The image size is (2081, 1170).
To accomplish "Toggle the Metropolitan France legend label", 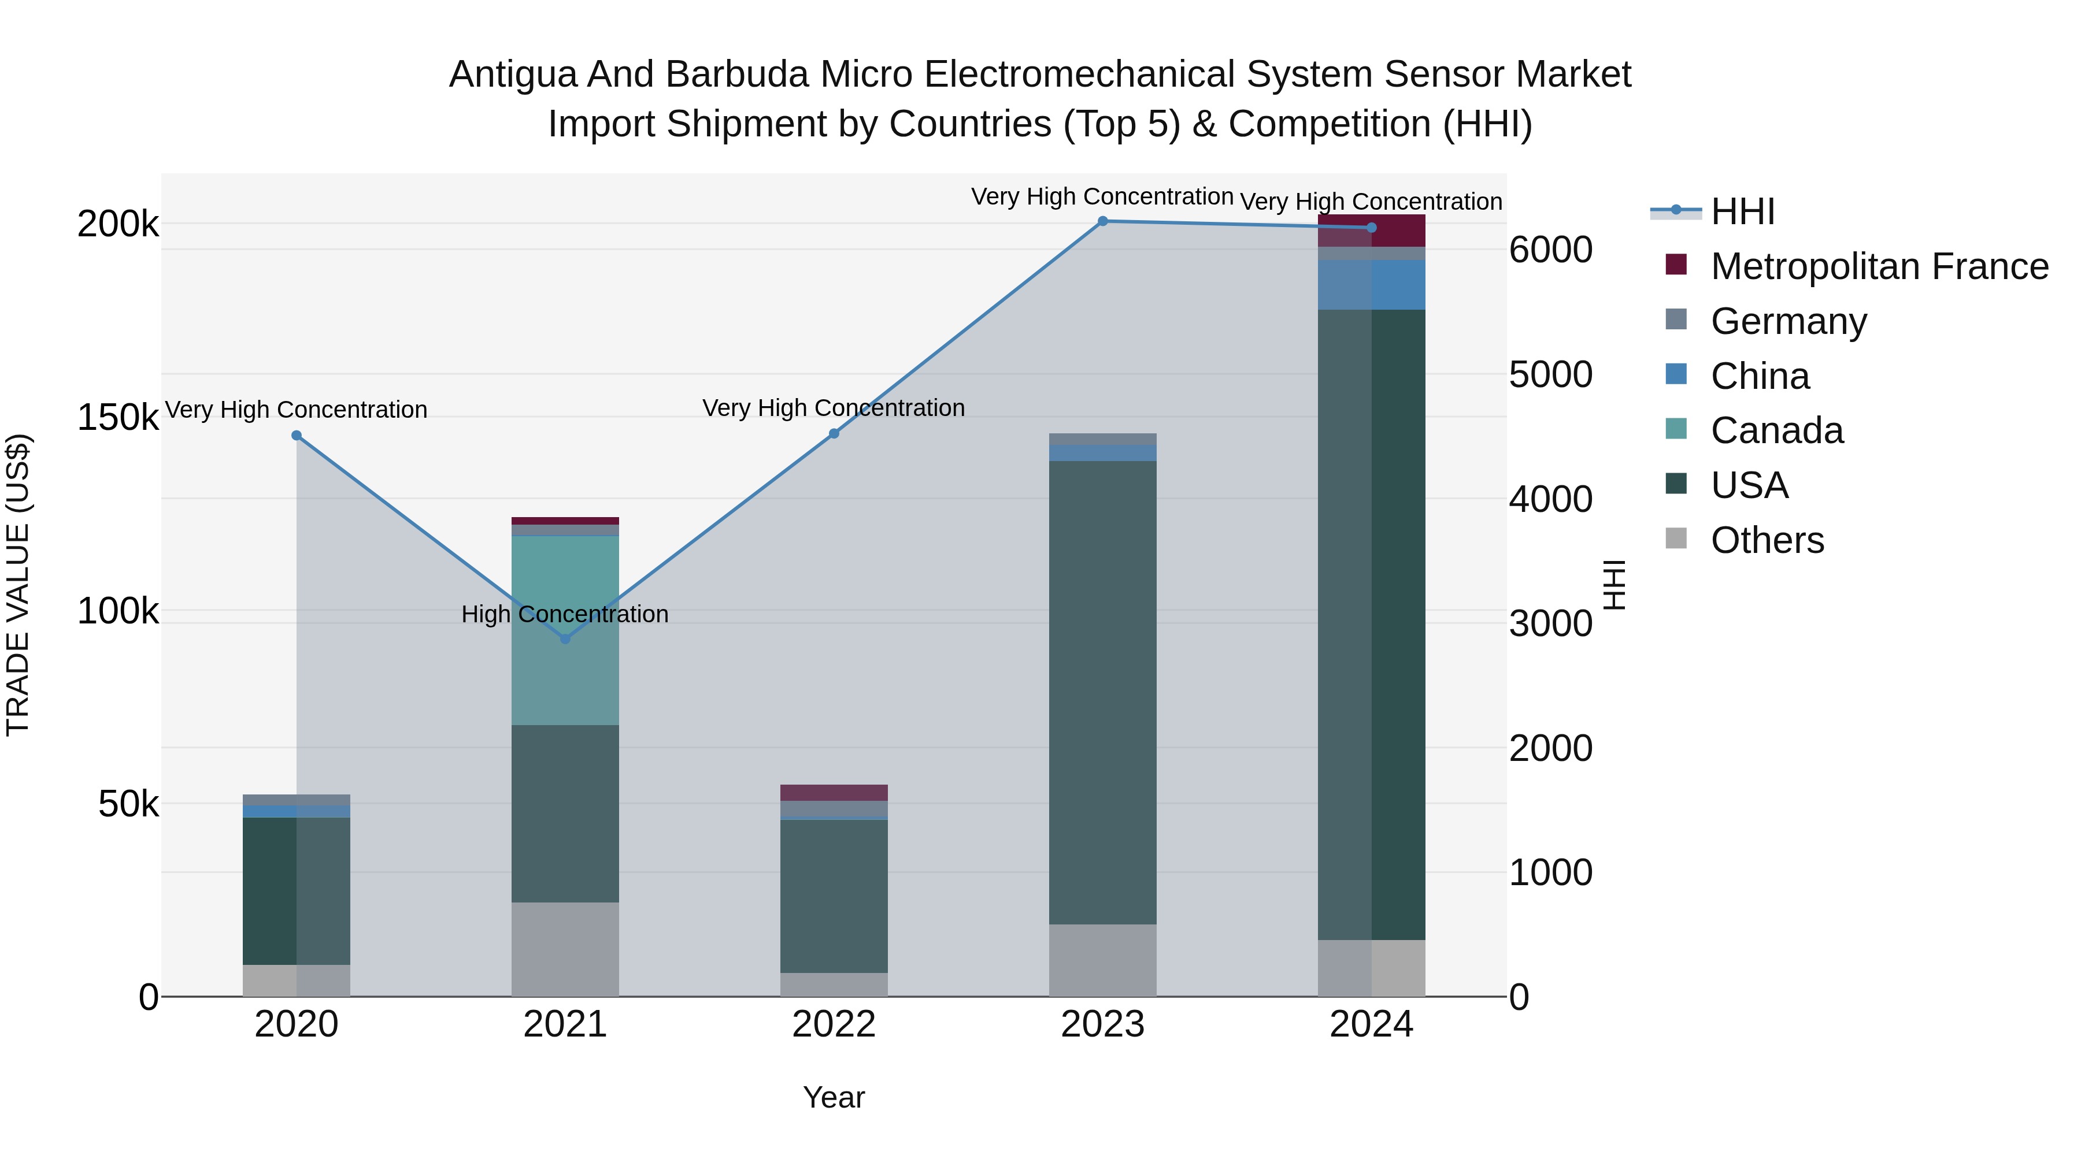I will [x=1880, y=266].
